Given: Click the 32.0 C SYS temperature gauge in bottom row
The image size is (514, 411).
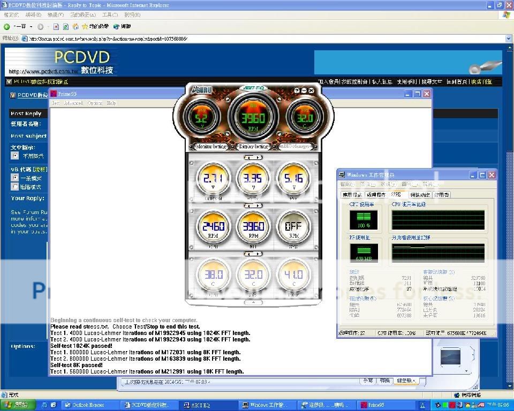Looking at the screenshot, I should tap(253, 275).
